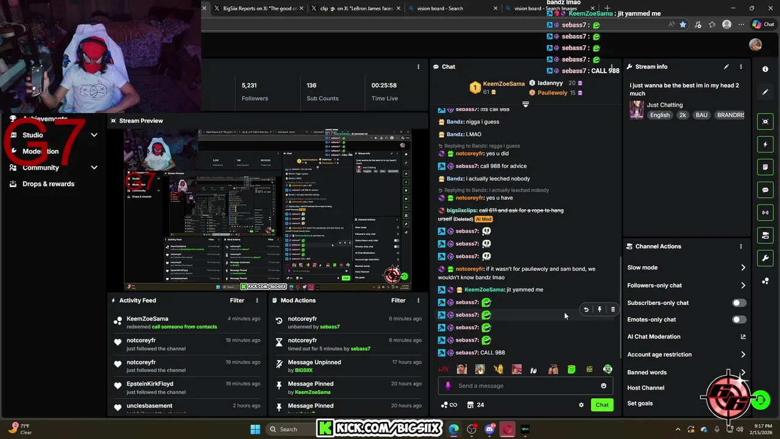Image resolution: width=780 pixels, height=439 pixels.
Task: Click the lightning bolt sidebar icon
Action: coord(765,145)
